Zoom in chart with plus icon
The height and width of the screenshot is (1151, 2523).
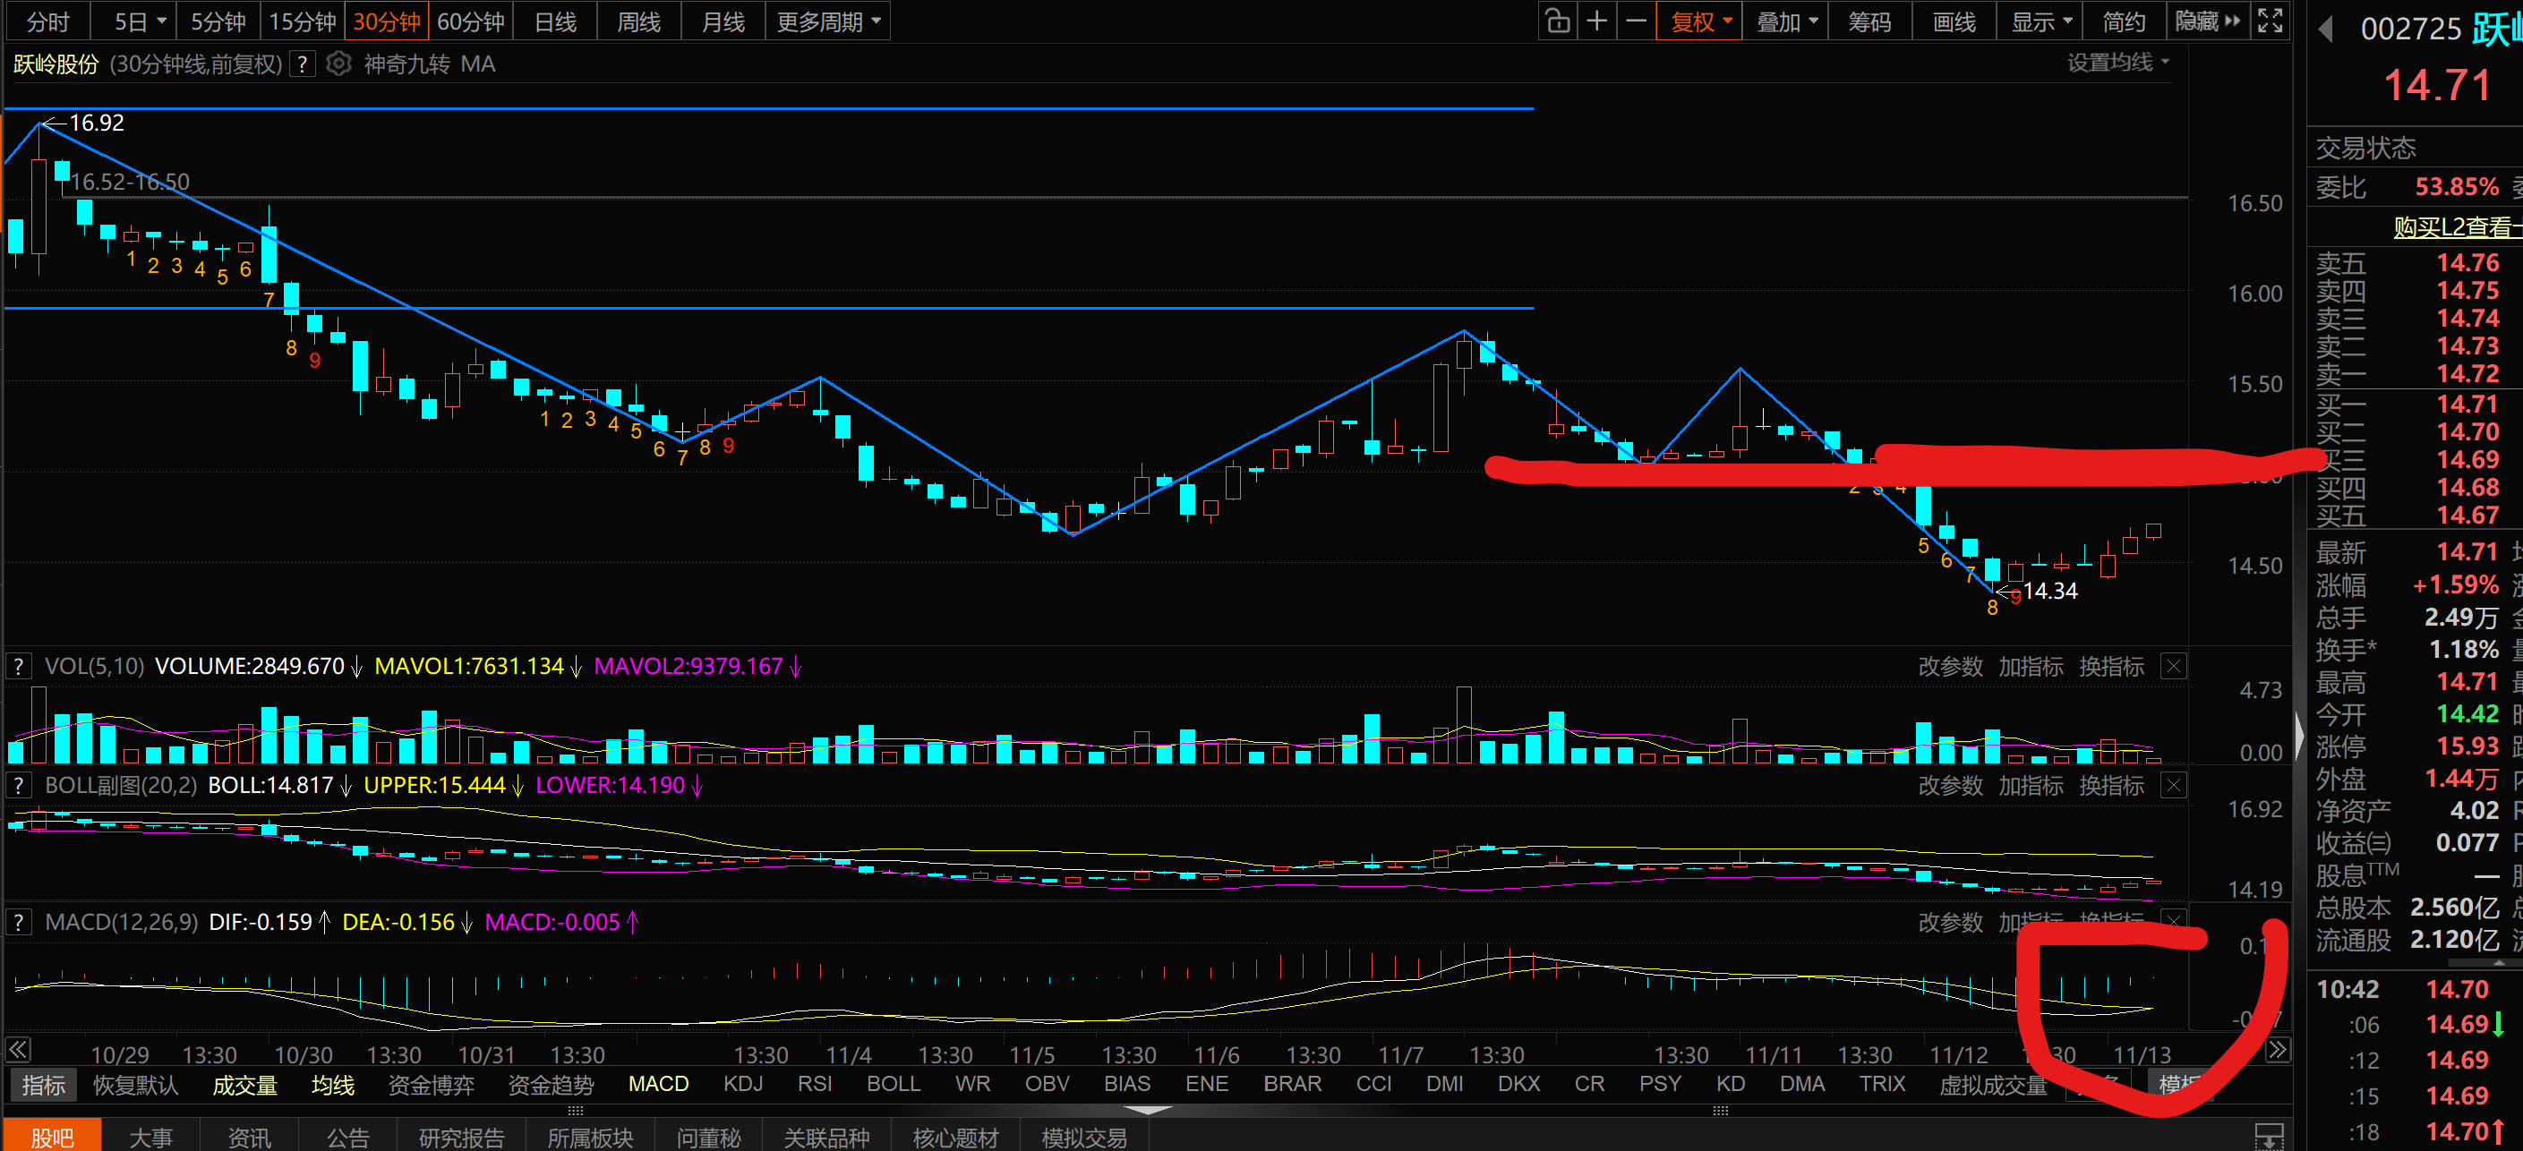(1596, 21)
